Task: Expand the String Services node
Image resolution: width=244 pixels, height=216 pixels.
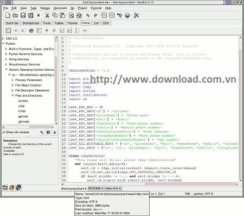Action: point(6,59)
